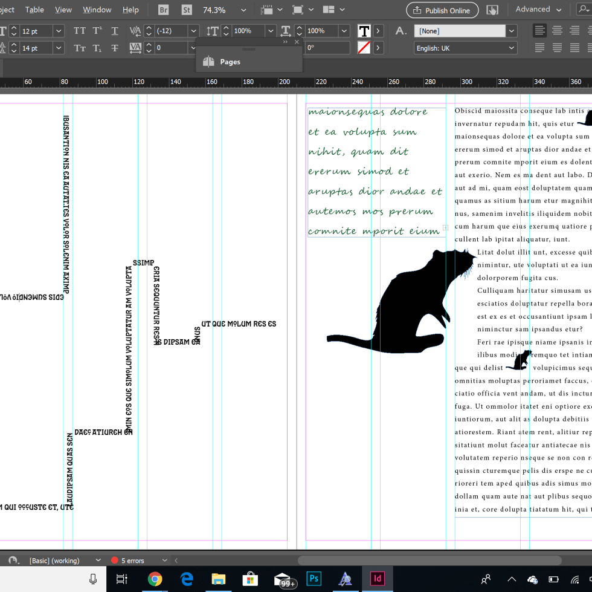Open the English: UK language dropdown
This screenshot has height=592, width=592.
(512, 48)
